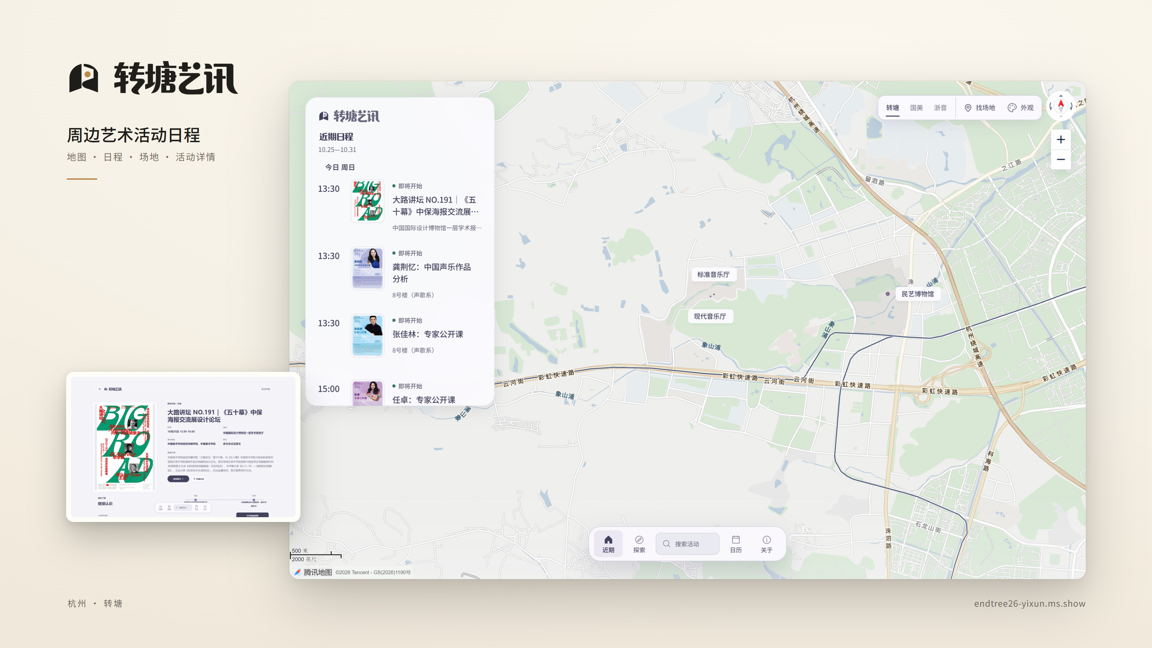
Task: Click the 近期日程 heading
Action: point(336,137)
